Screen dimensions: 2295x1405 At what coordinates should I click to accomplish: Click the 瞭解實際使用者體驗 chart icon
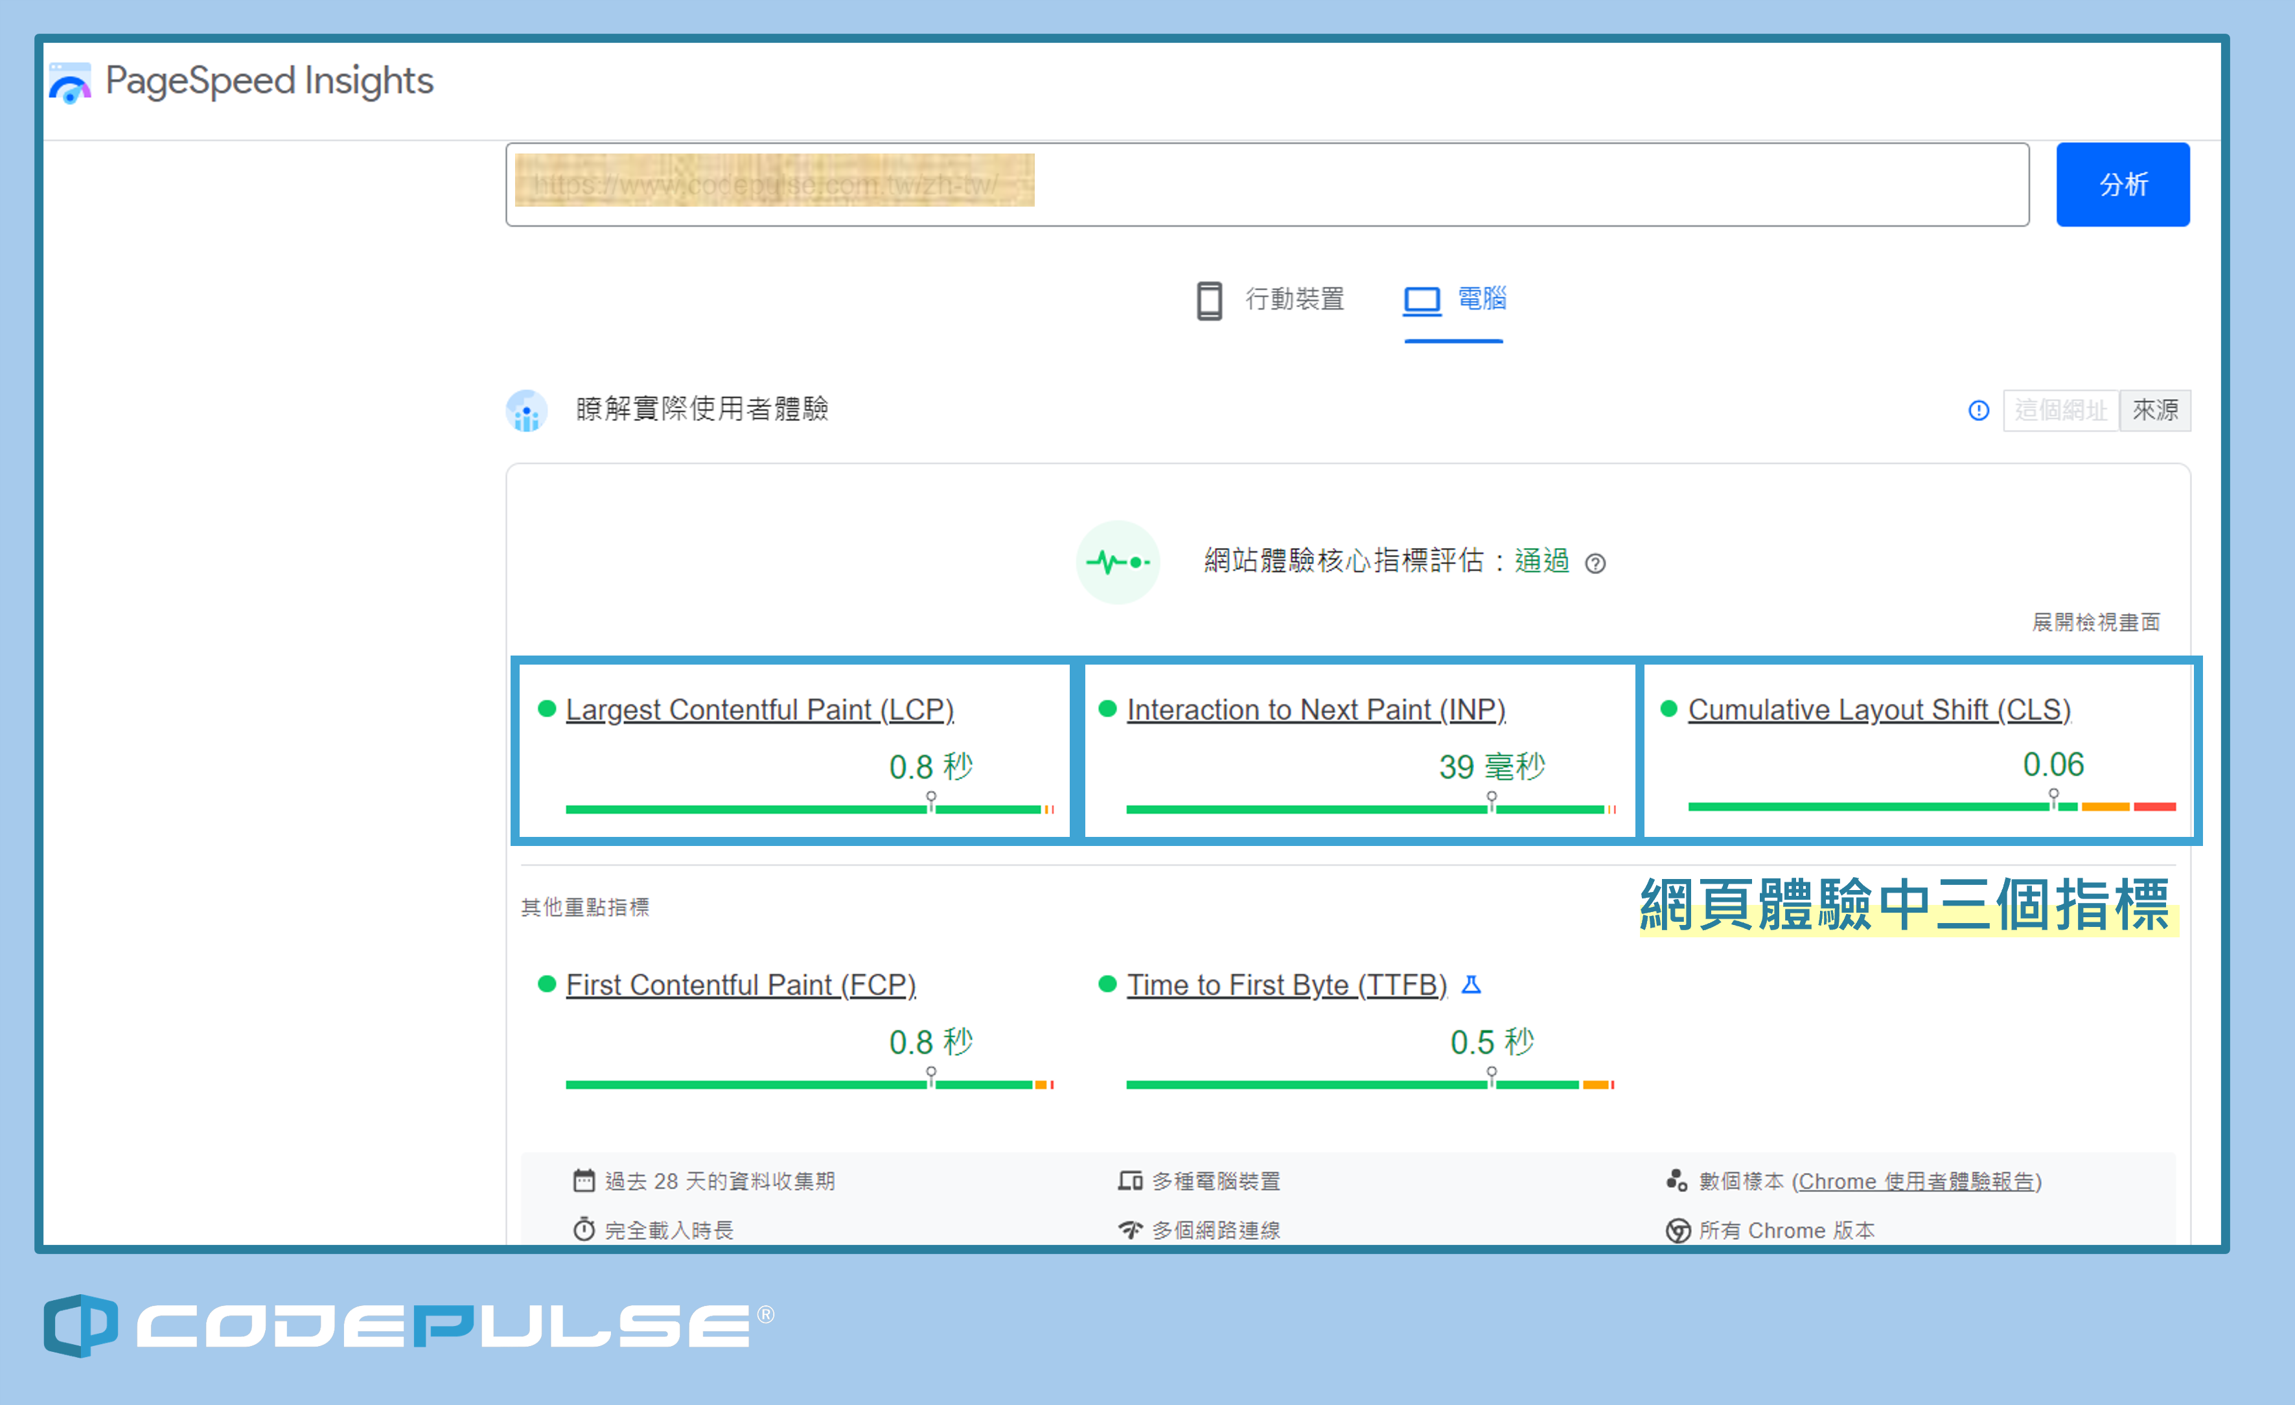526,411
